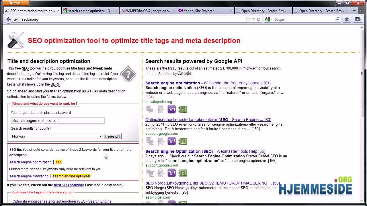Click the site identity icon beside seobin.org
Screen dimensions: 367x206
(17, 19)
